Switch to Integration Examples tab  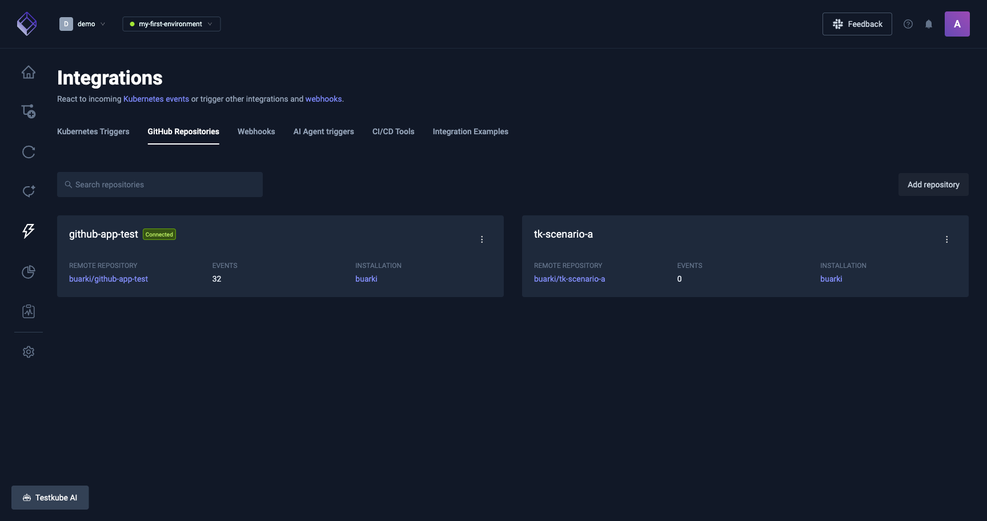471,131
